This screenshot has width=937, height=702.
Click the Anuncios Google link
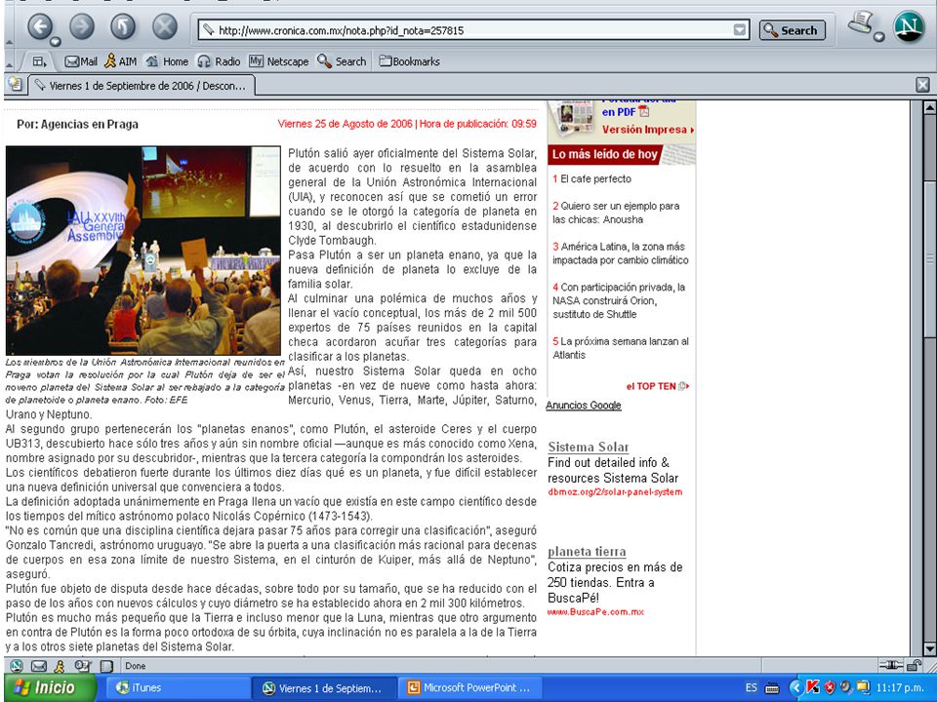click(x=584, y=405)
